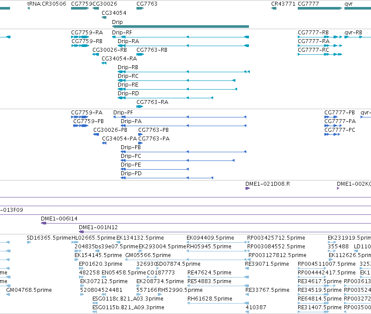Click the tRNA:CR30506 gene label

tap(47, 4)
